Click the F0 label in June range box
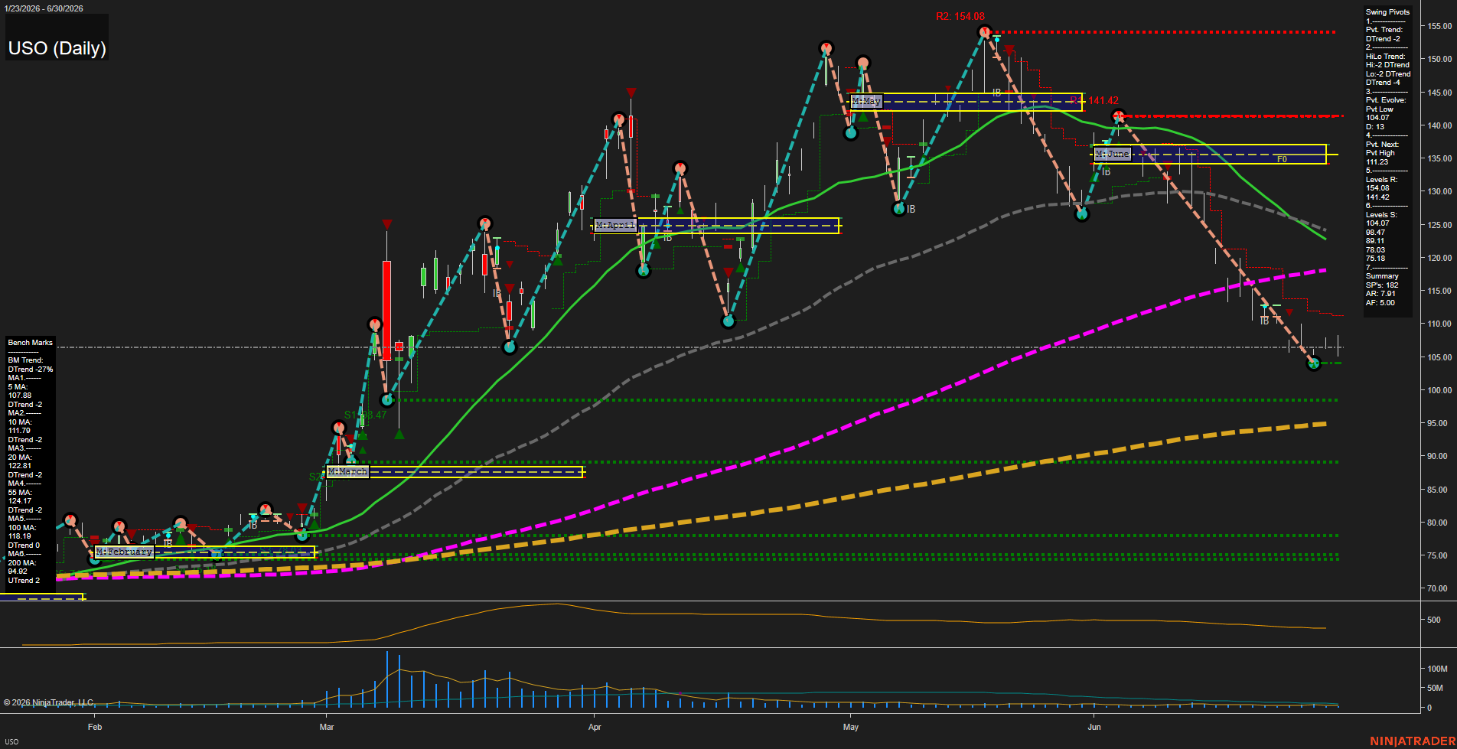 [x=1282, y=159]
